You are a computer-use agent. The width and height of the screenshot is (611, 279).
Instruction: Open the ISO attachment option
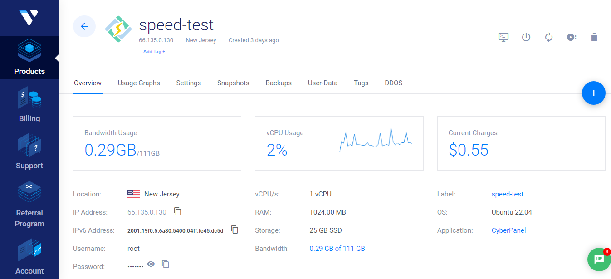pyautogui.click(x=571, y=37)
